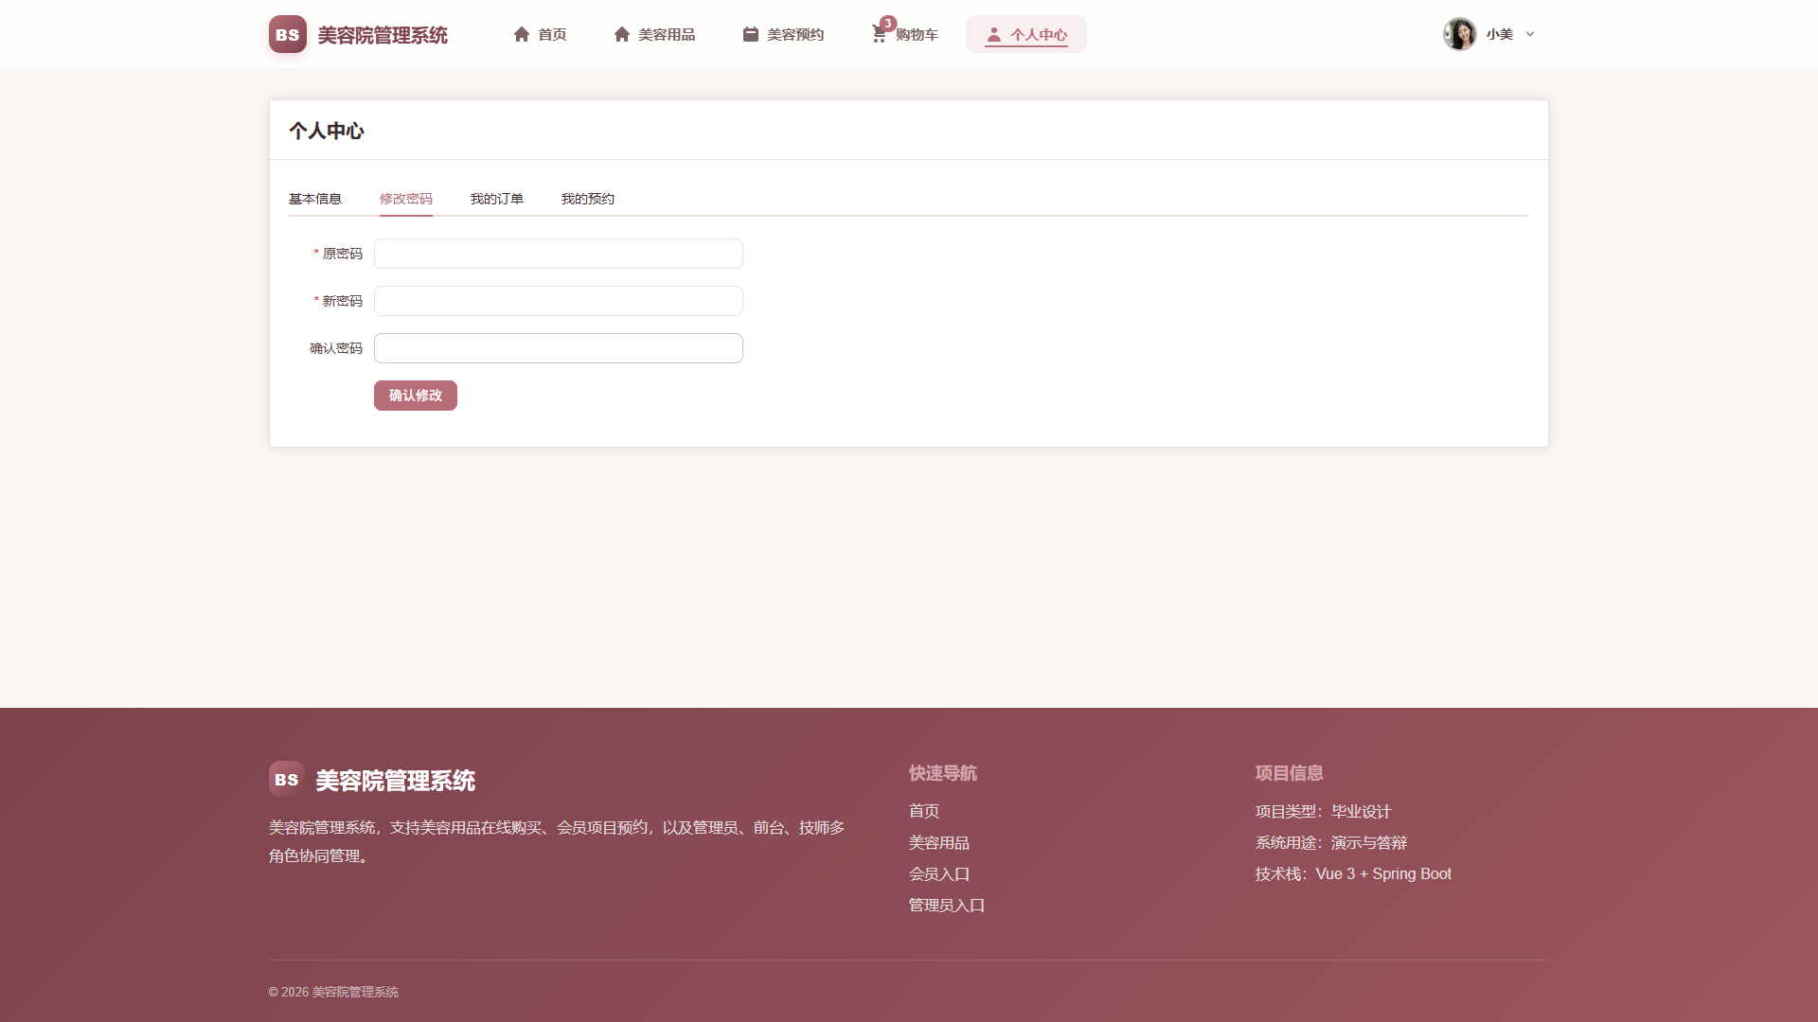Open the 会员入口 footer link
The width and height of the screenshot is (1818, 1022).
[x=939, y=874]
